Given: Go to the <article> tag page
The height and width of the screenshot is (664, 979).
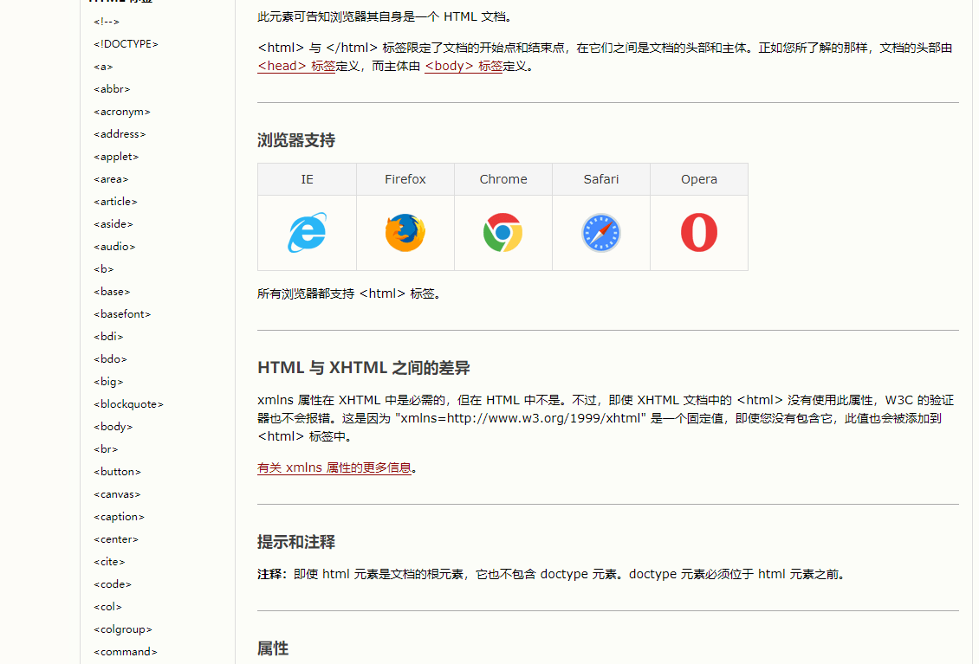Looking at the screenshot, I should tap(115, 201).
